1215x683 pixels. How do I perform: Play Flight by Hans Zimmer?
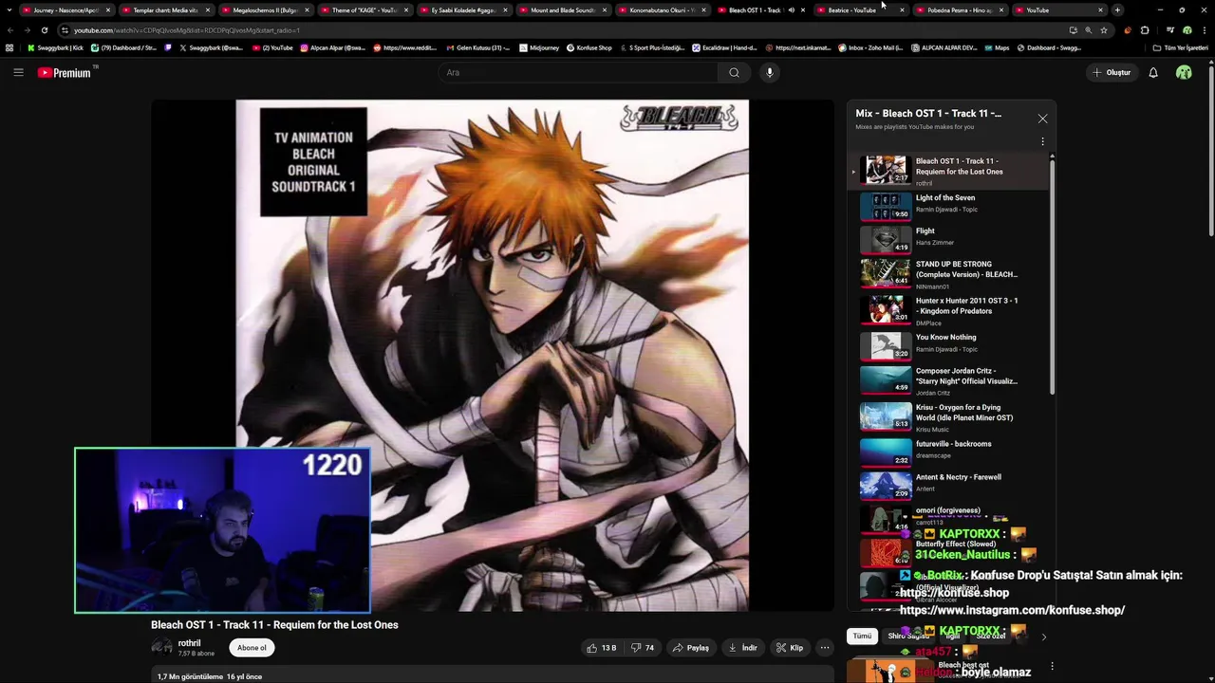click(x=949, y=239)
